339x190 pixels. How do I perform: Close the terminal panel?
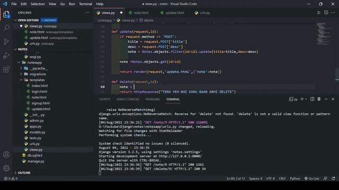tap(333, 99)
